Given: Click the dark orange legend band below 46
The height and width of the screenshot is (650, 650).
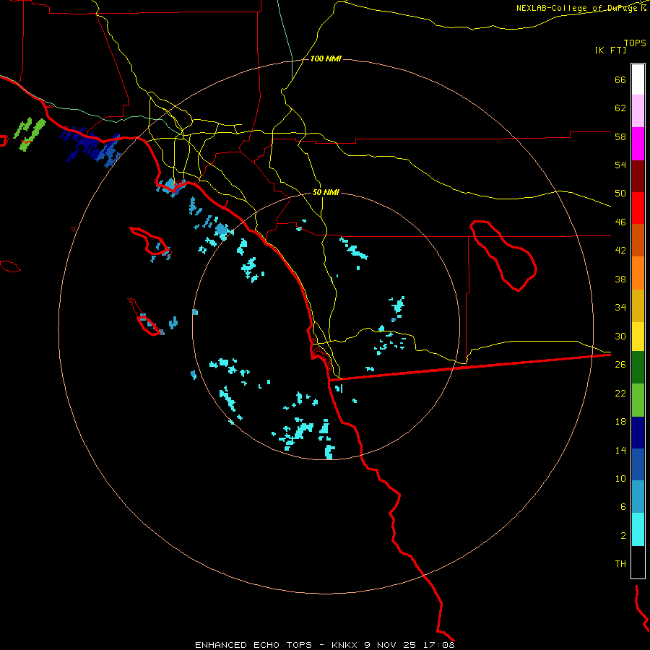Looking at the screenshot, I should click(638, 240).
